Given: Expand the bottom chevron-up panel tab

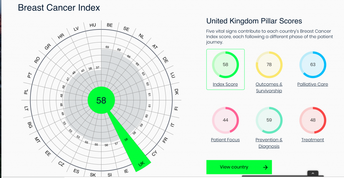Looking at the screenshot, I should (x=312, y=173).
